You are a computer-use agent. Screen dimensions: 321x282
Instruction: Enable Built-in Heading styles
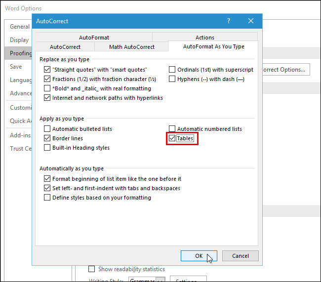coord(47,148)
